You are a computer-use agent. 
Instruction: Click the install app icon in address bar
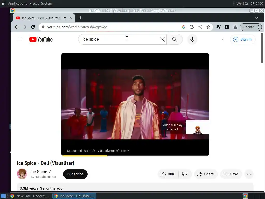coord(192,27)
